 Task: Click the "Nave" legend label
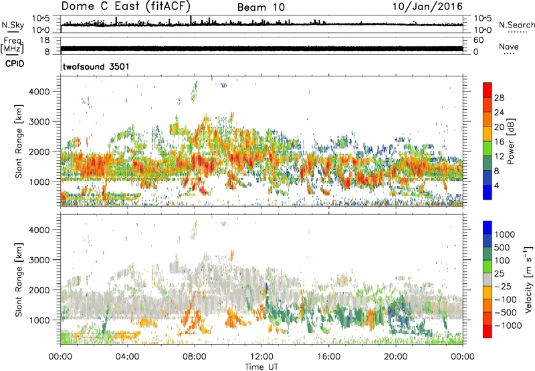(509, 46)
